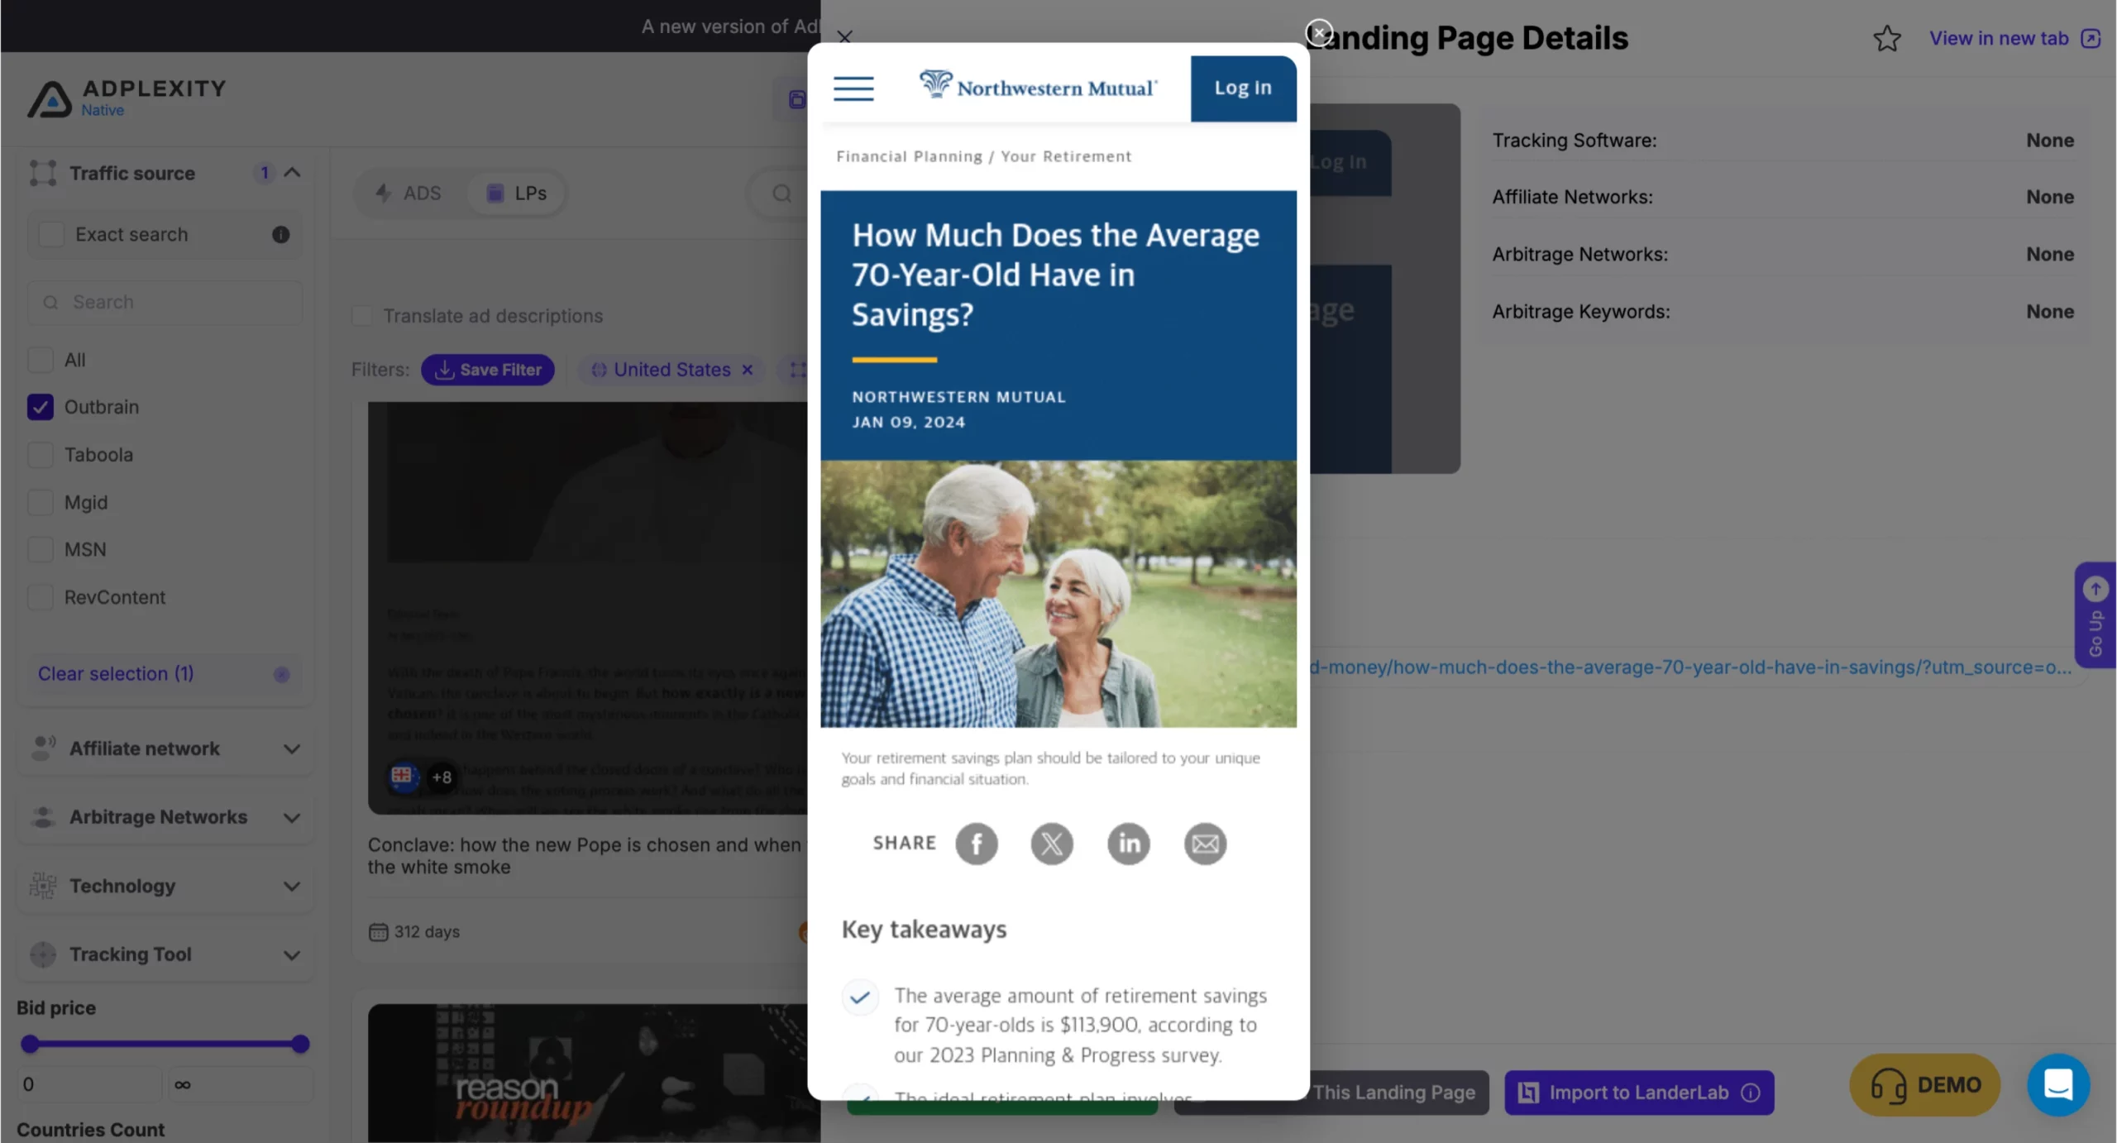The image size is (2117, 1143).
Task: Click the Clear selection reset icon
Action: 281,674
